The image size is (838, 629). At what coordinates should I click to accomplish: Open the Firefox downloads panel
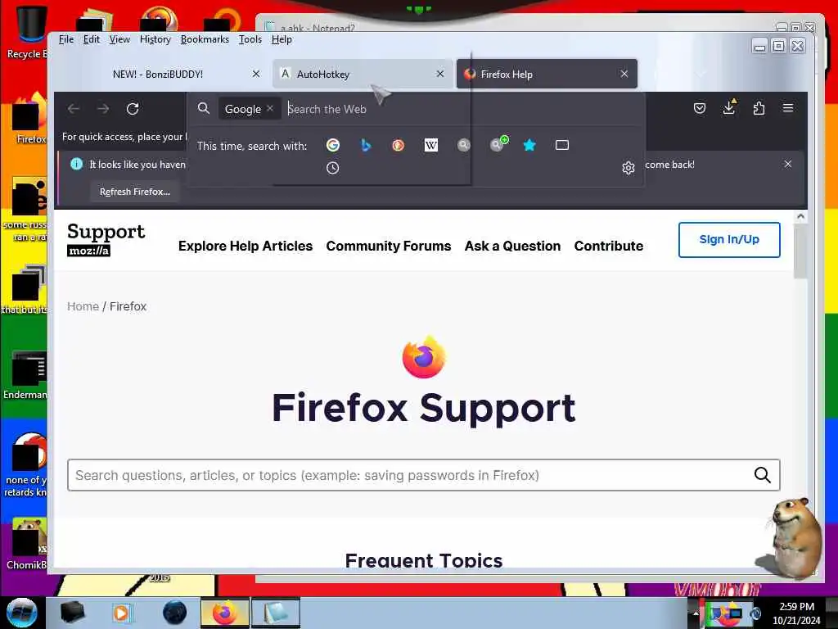tap(729, 107)
